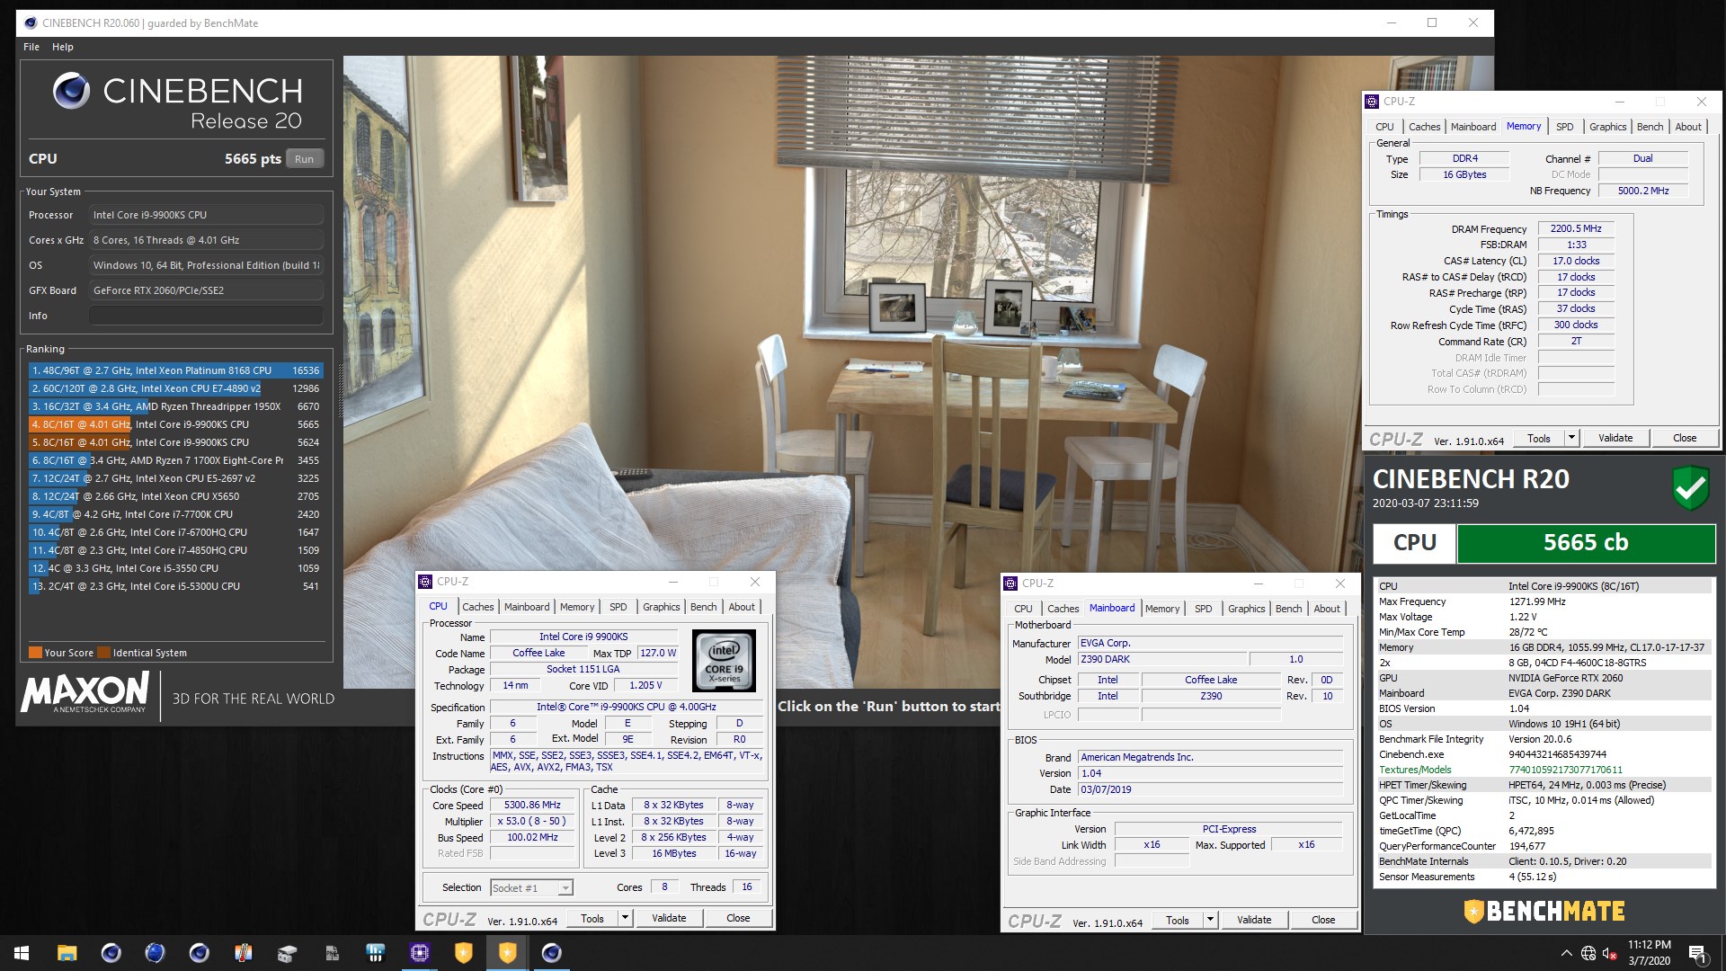Switch to SPD tab in Memory CPU-Z

[x=1564, y=127]
